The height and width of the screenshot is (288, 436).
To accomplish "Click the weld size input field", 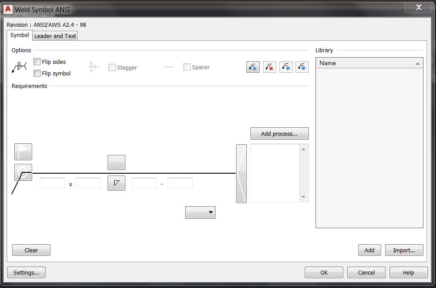I will (x=52, y=183).
